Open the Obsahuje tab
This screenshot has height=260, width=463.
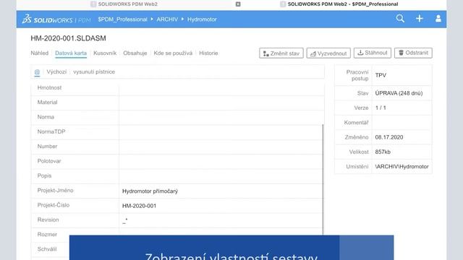pyautogui.click(x=135, y=53)
